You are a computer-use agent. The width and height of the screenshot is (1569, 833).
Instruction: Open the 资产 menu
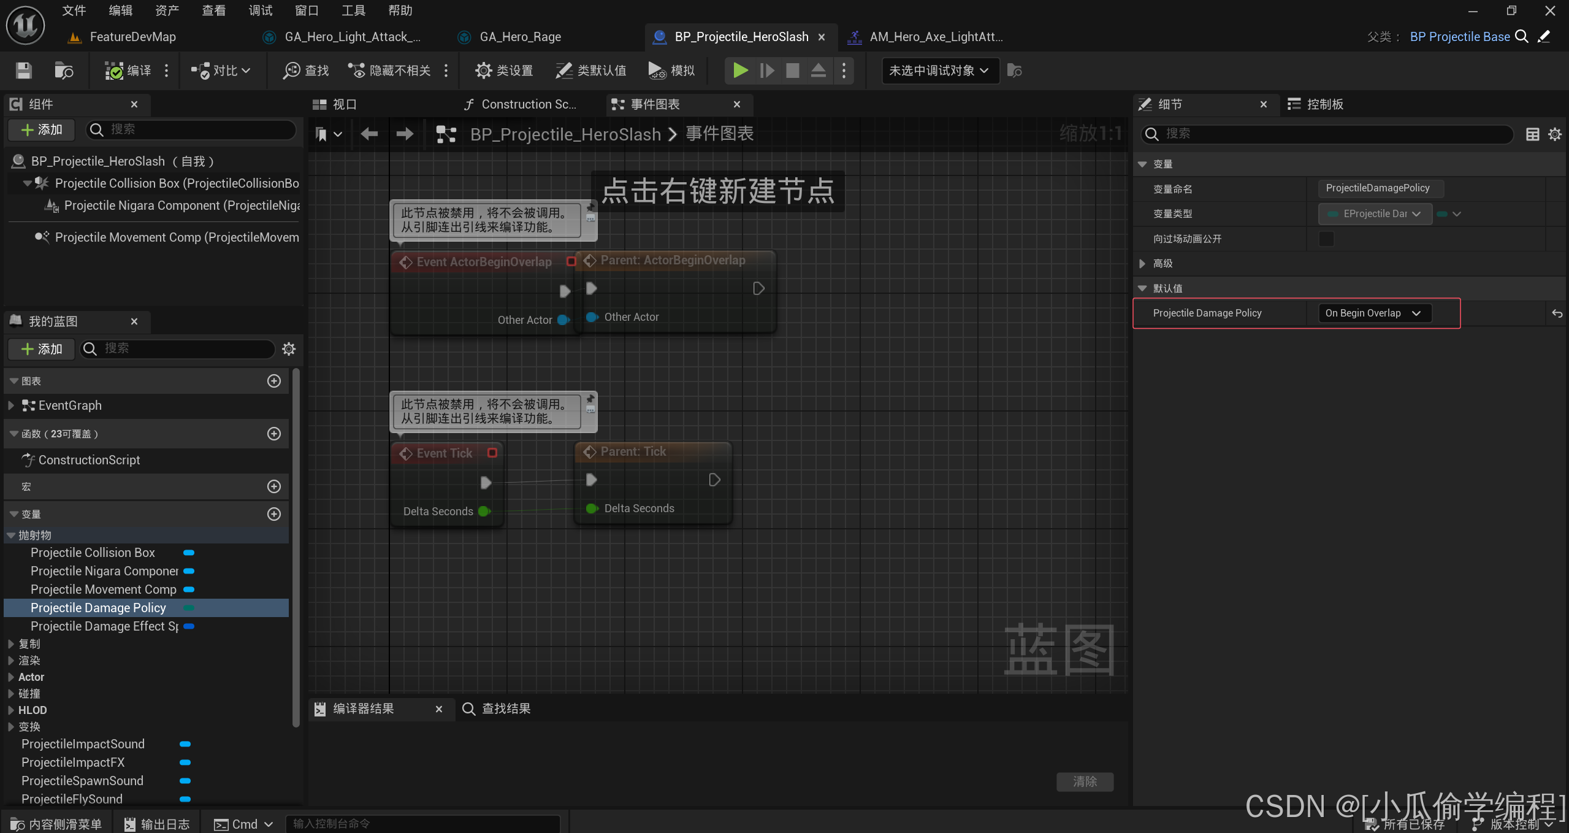pos(167,10)
